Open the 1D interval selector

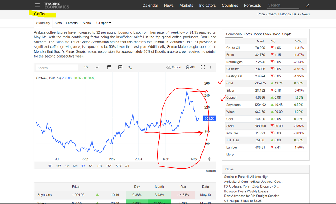86,67
